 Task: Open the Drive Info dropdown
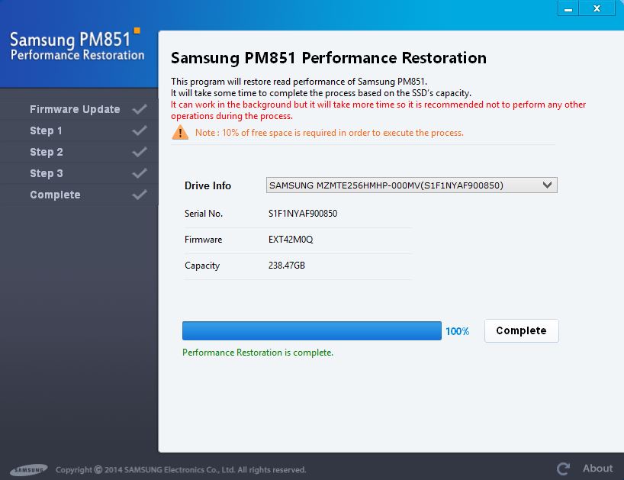(x=411, y=185)
